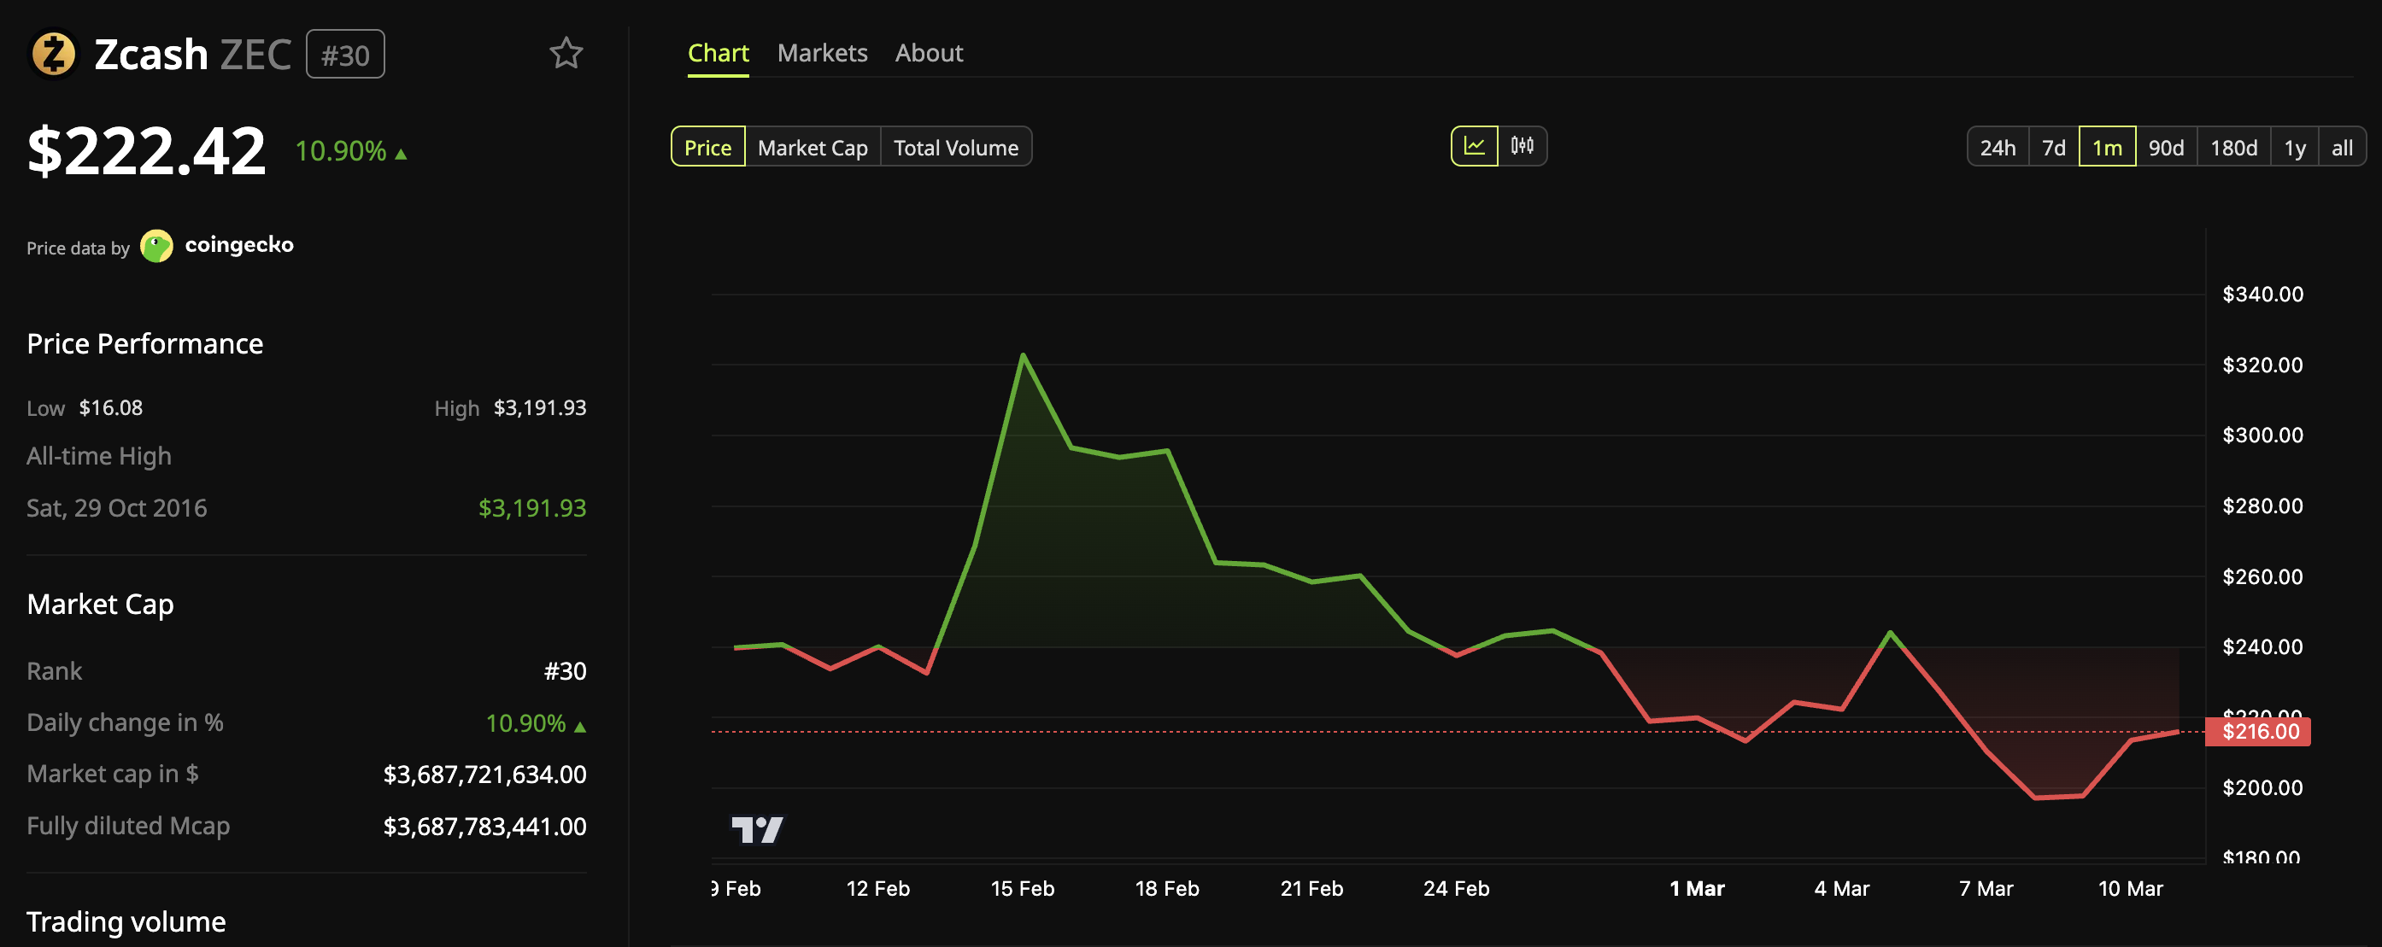Switch to candlestick chart view icon
The width and height of the screenshot is (2382, 947).
coord(1522,147)
